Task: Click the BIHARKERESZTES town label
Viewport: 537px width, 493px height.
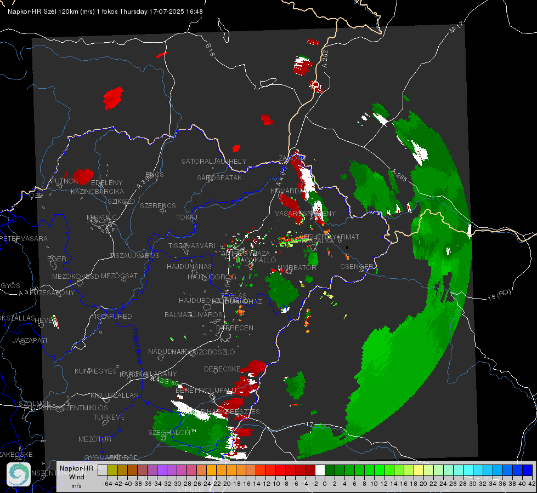Action: click(x=230, y=411)
